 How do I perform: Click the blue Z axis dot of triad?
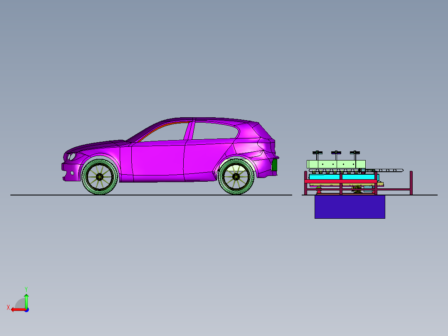tap(27, 310)
